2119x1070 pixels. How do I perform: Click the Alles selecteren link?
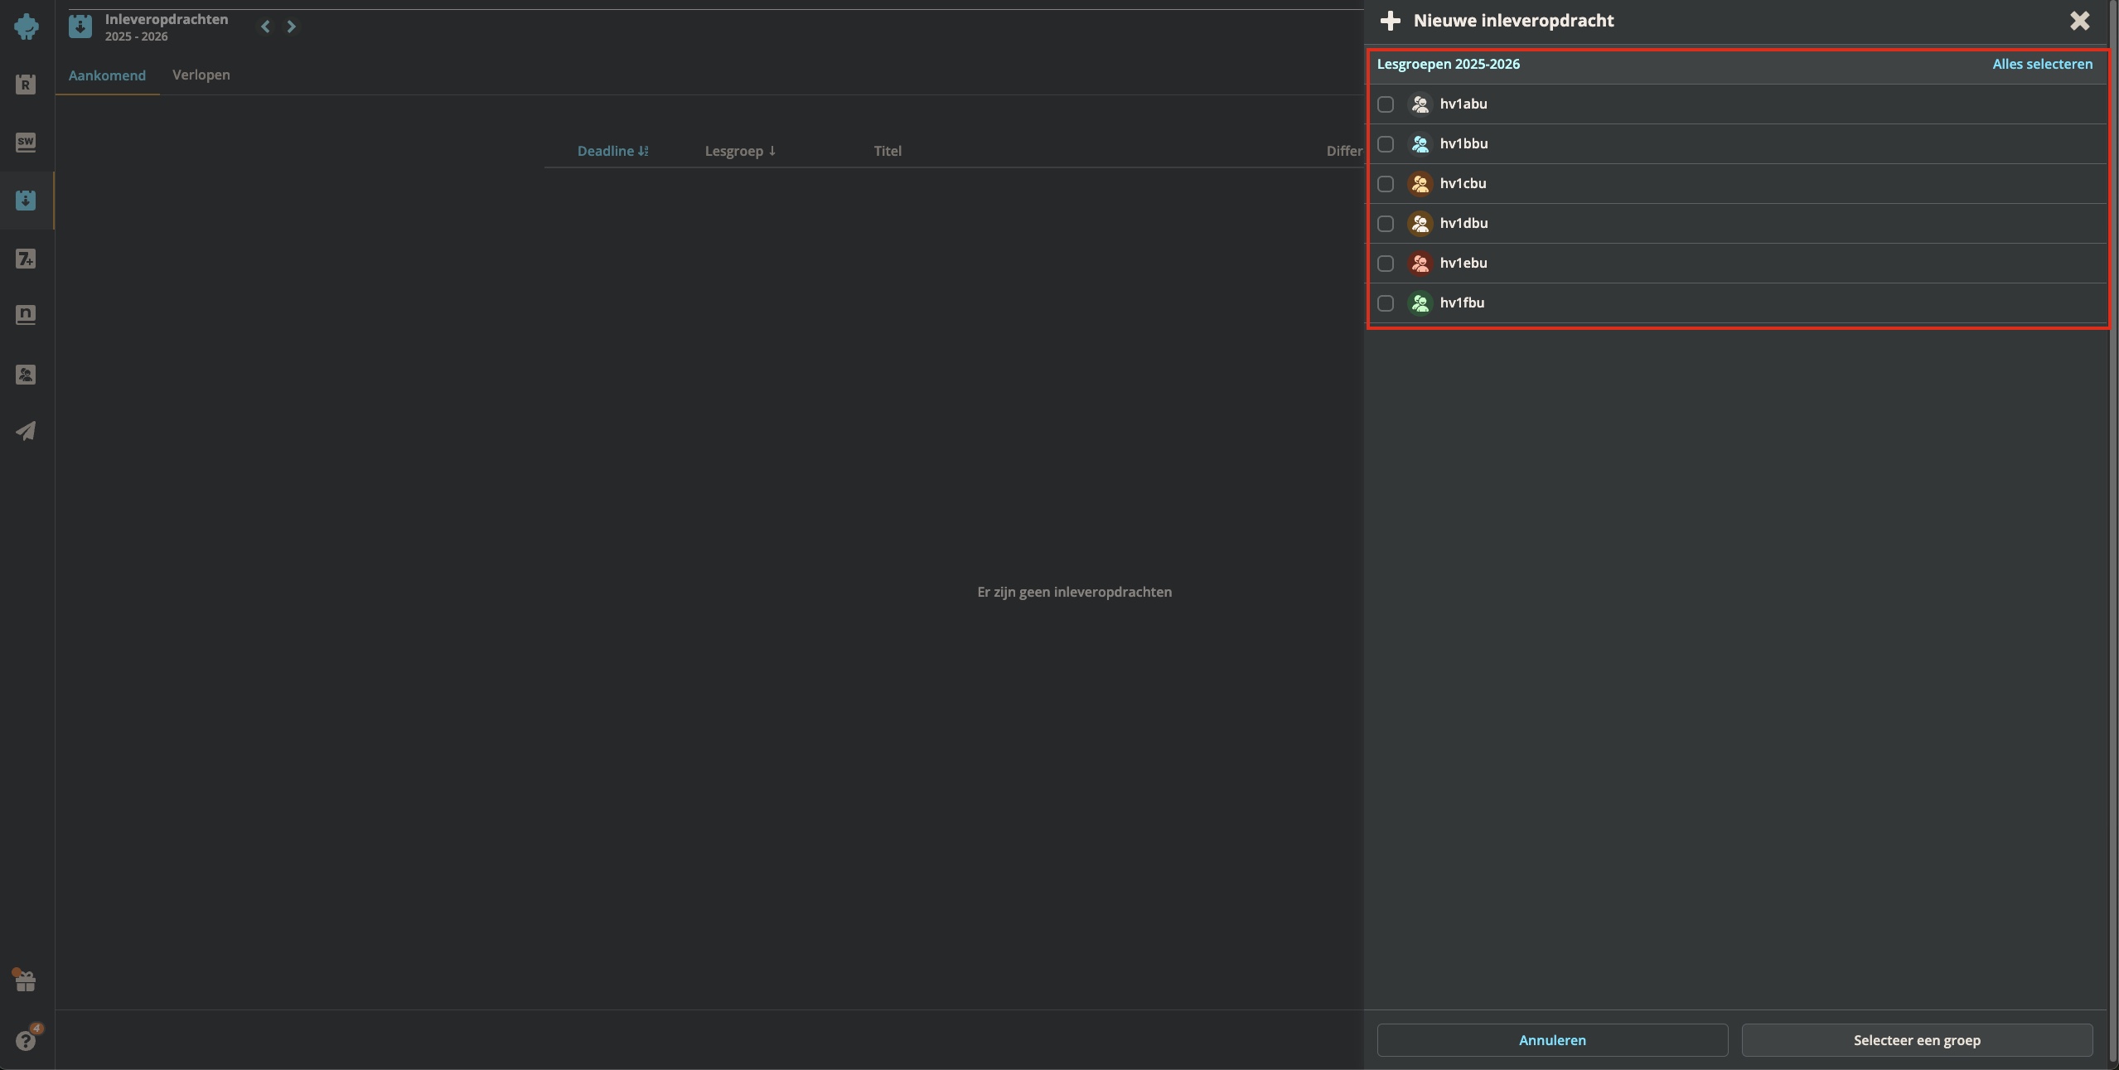pos(2042,64)
